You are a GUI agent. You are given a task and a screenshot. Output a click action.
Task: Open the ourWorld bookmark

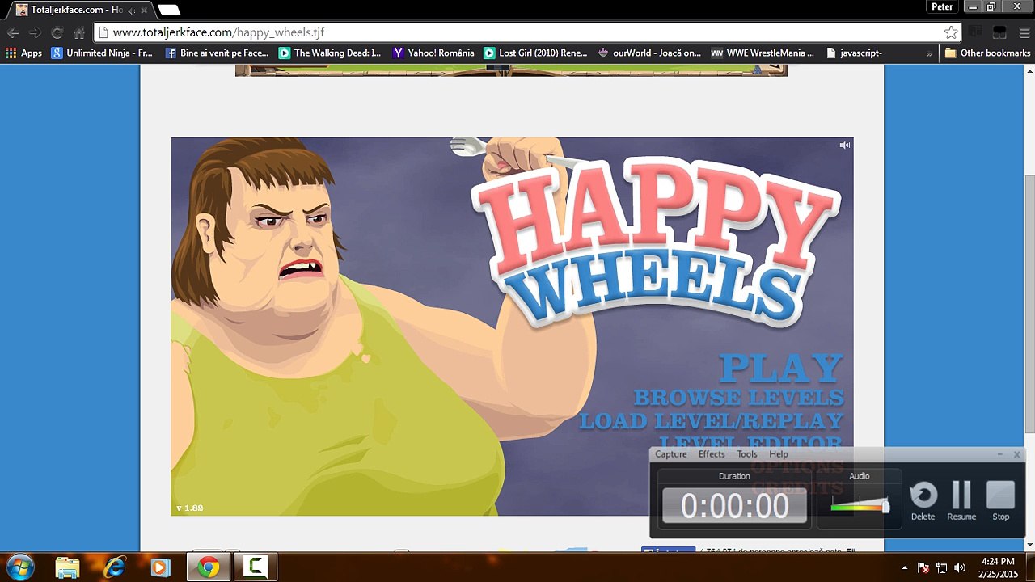(649, 53)
